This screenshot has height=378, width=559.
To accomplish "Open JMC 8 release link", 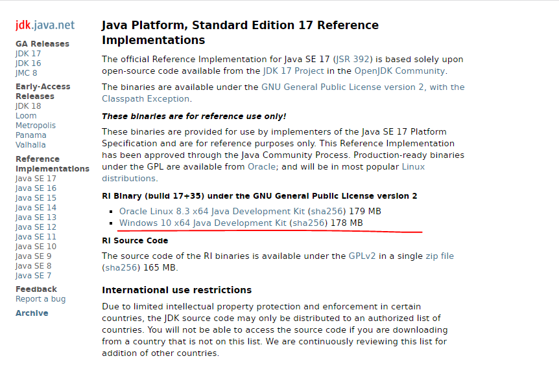I will 27,73.
